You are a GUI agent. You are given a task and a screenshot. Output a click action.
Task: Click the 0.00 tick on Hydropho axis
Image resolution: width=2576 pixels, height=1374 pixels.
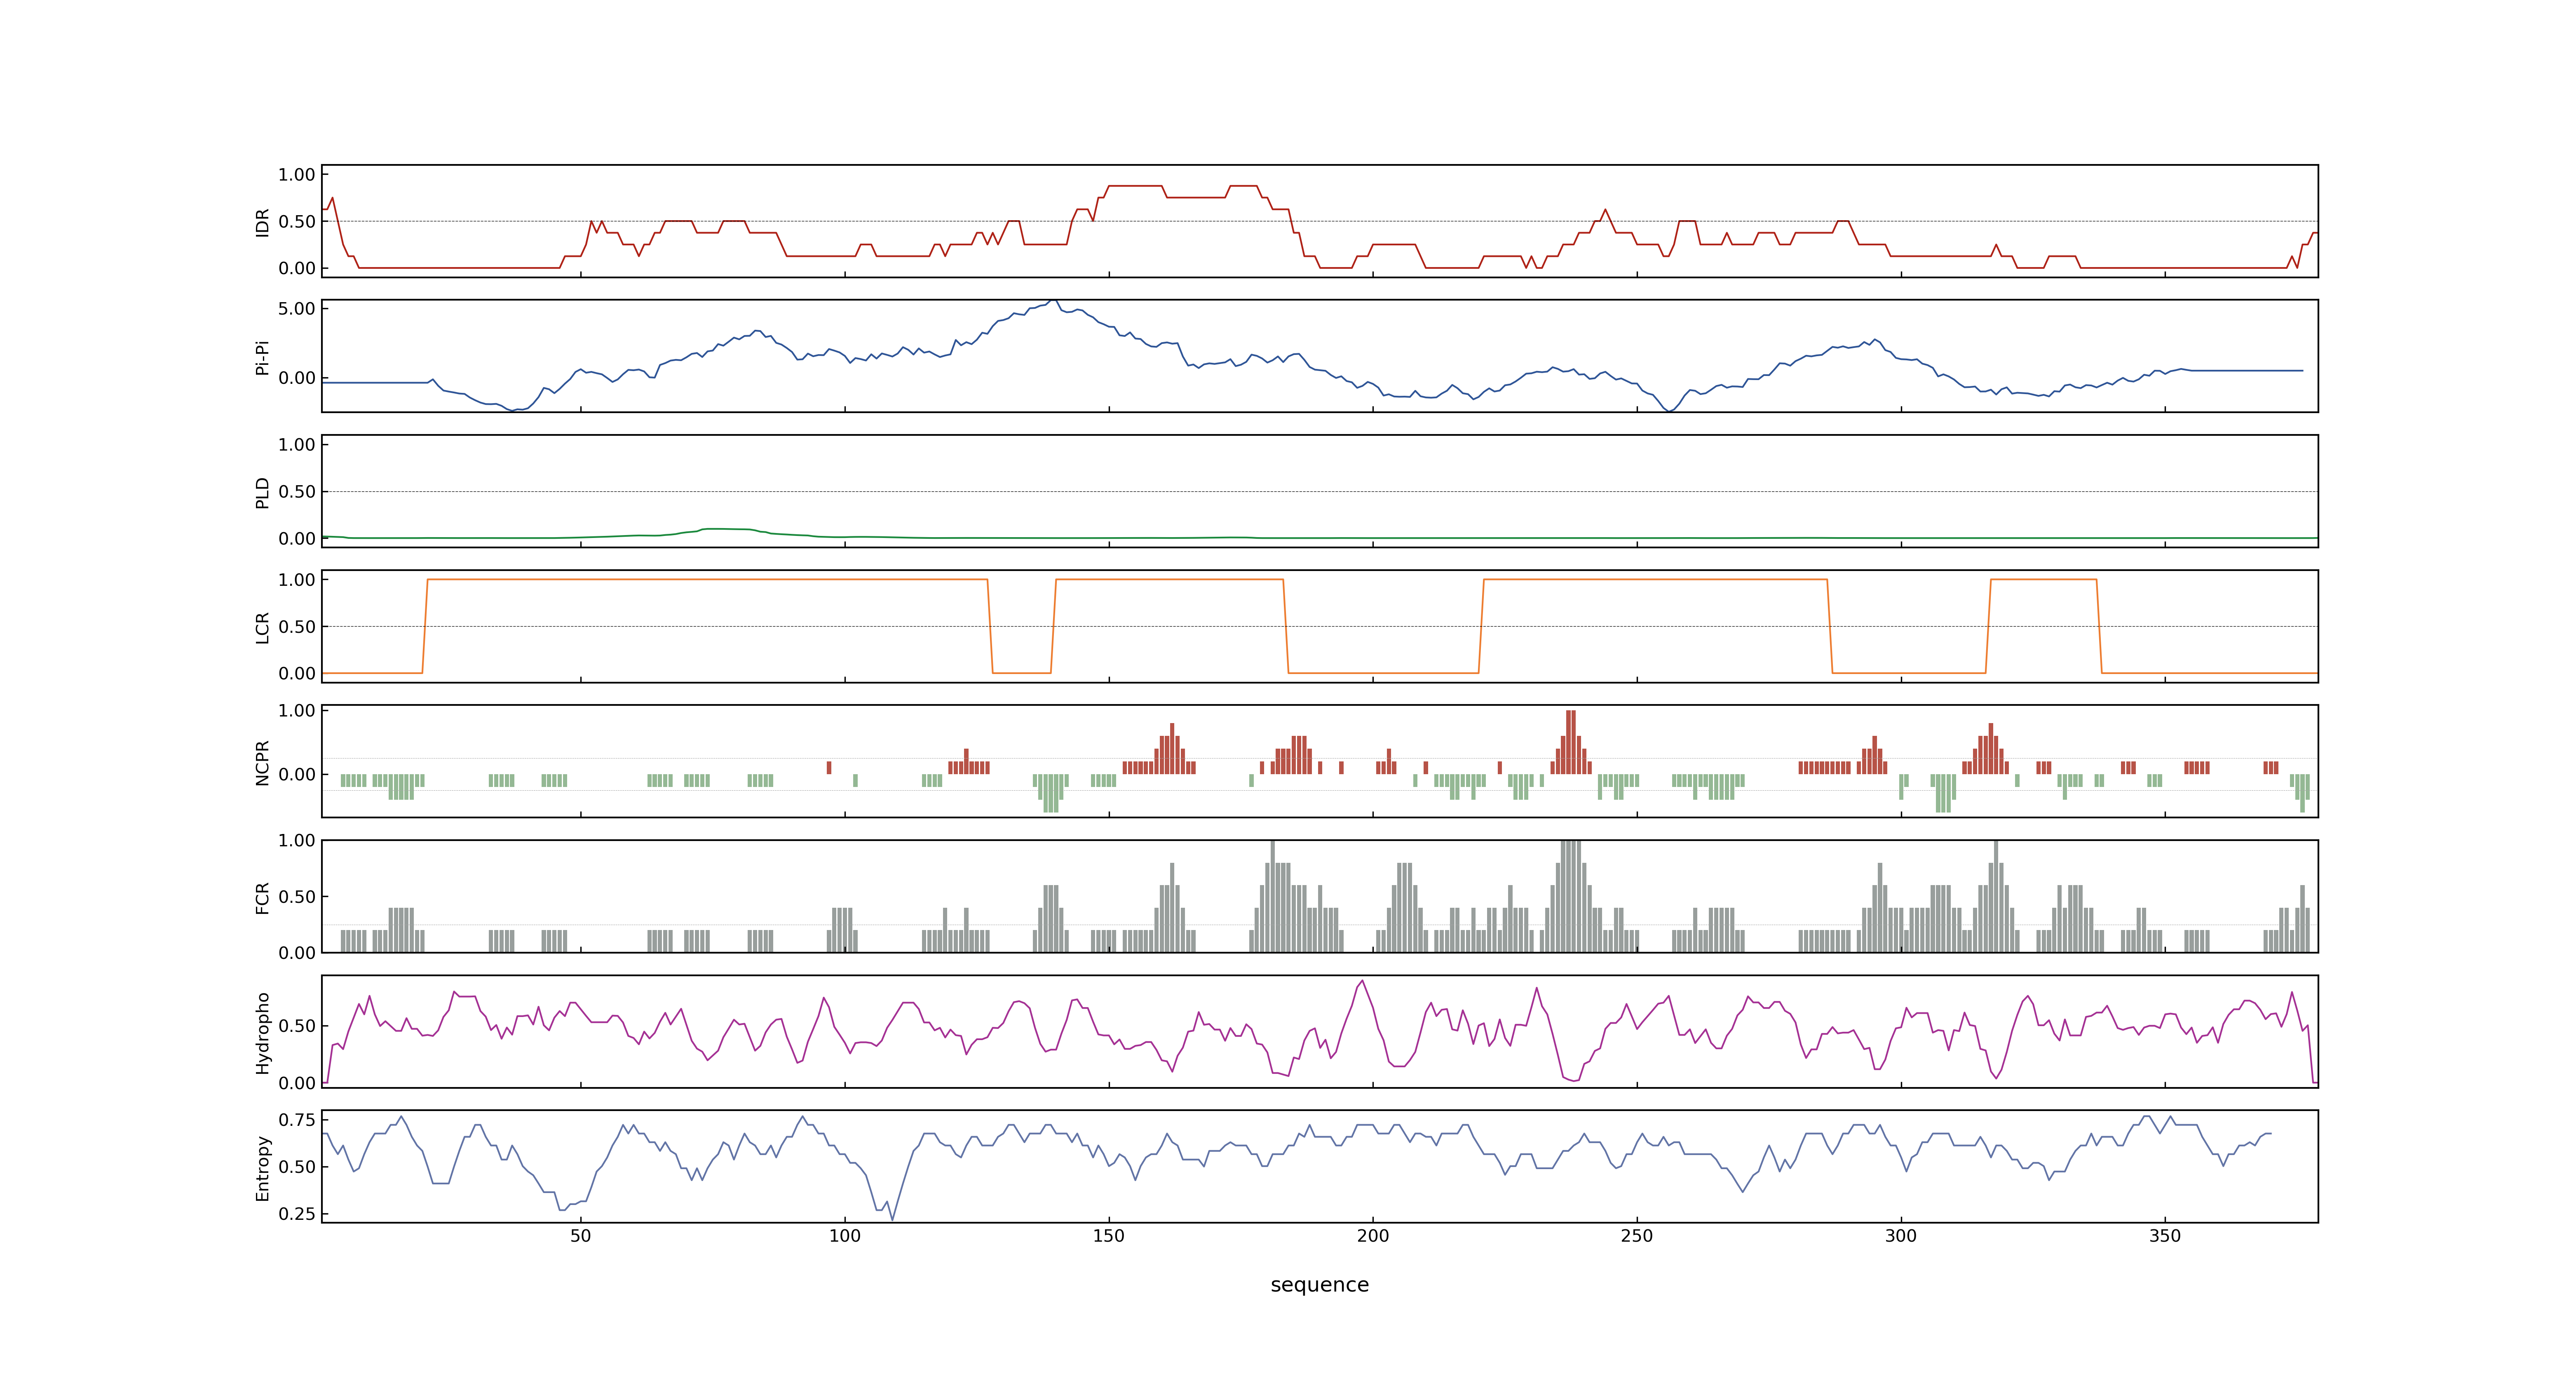[x=296, y=1083]
